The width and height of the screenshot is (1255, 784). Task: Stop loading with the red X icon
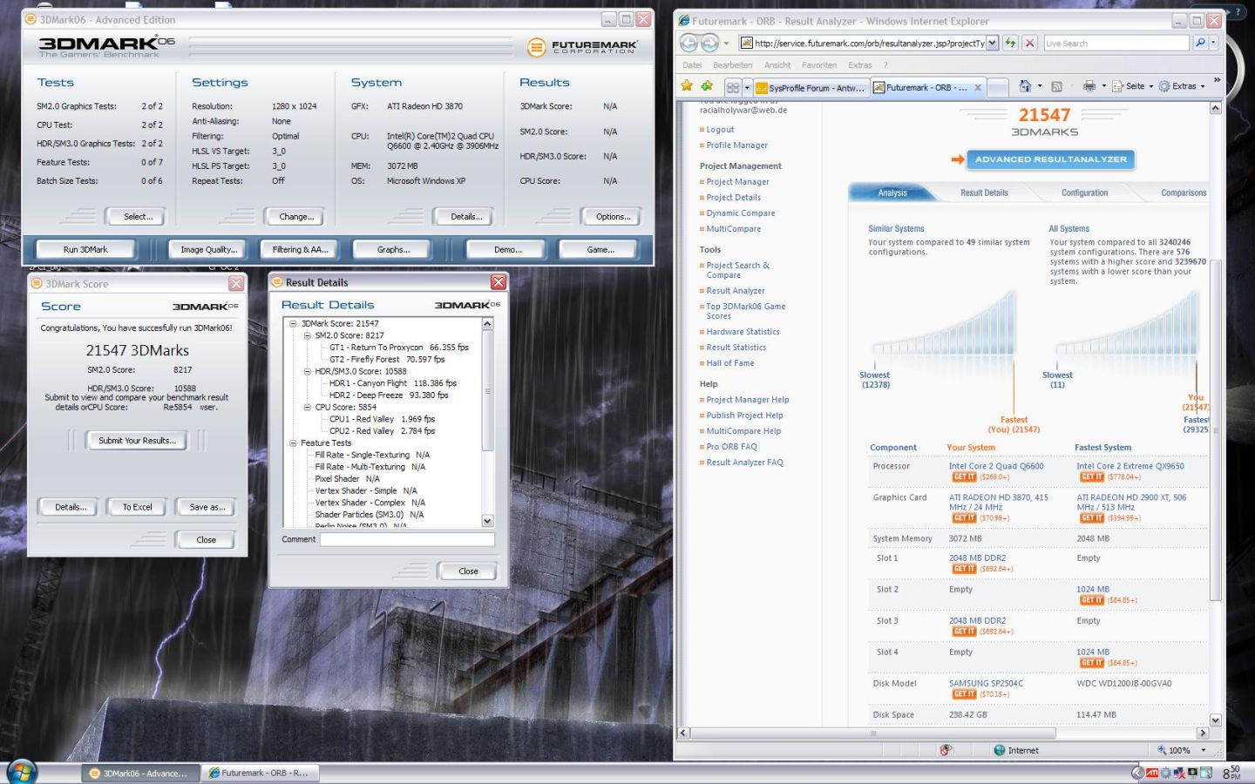pyautogui.click(x=1030, y=43)
